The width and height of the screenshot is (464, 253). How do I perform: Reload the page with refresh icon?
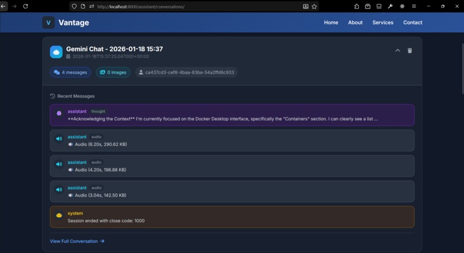coord(25,6)
